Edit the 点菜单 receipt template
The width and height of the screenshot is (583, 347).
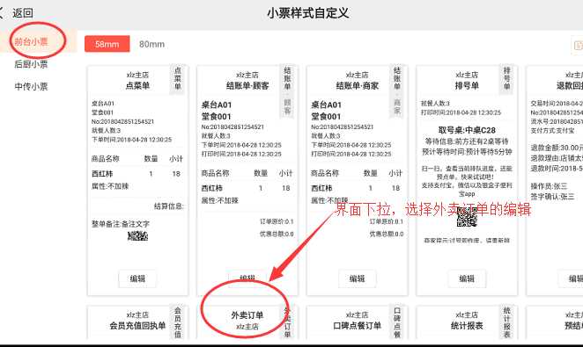pyautogui.click(x=137, y=278)
